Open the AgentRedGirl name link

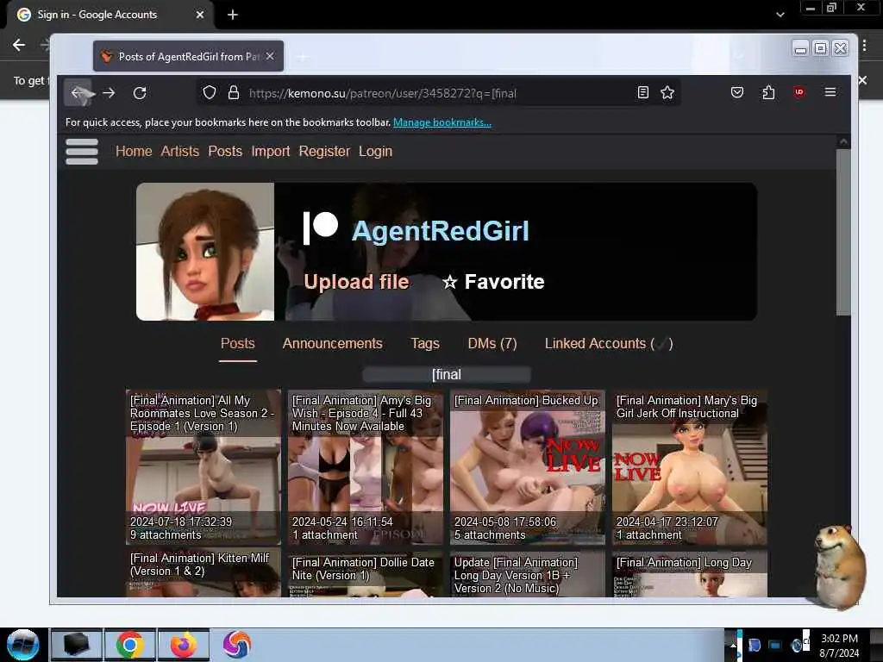[441, 231]
